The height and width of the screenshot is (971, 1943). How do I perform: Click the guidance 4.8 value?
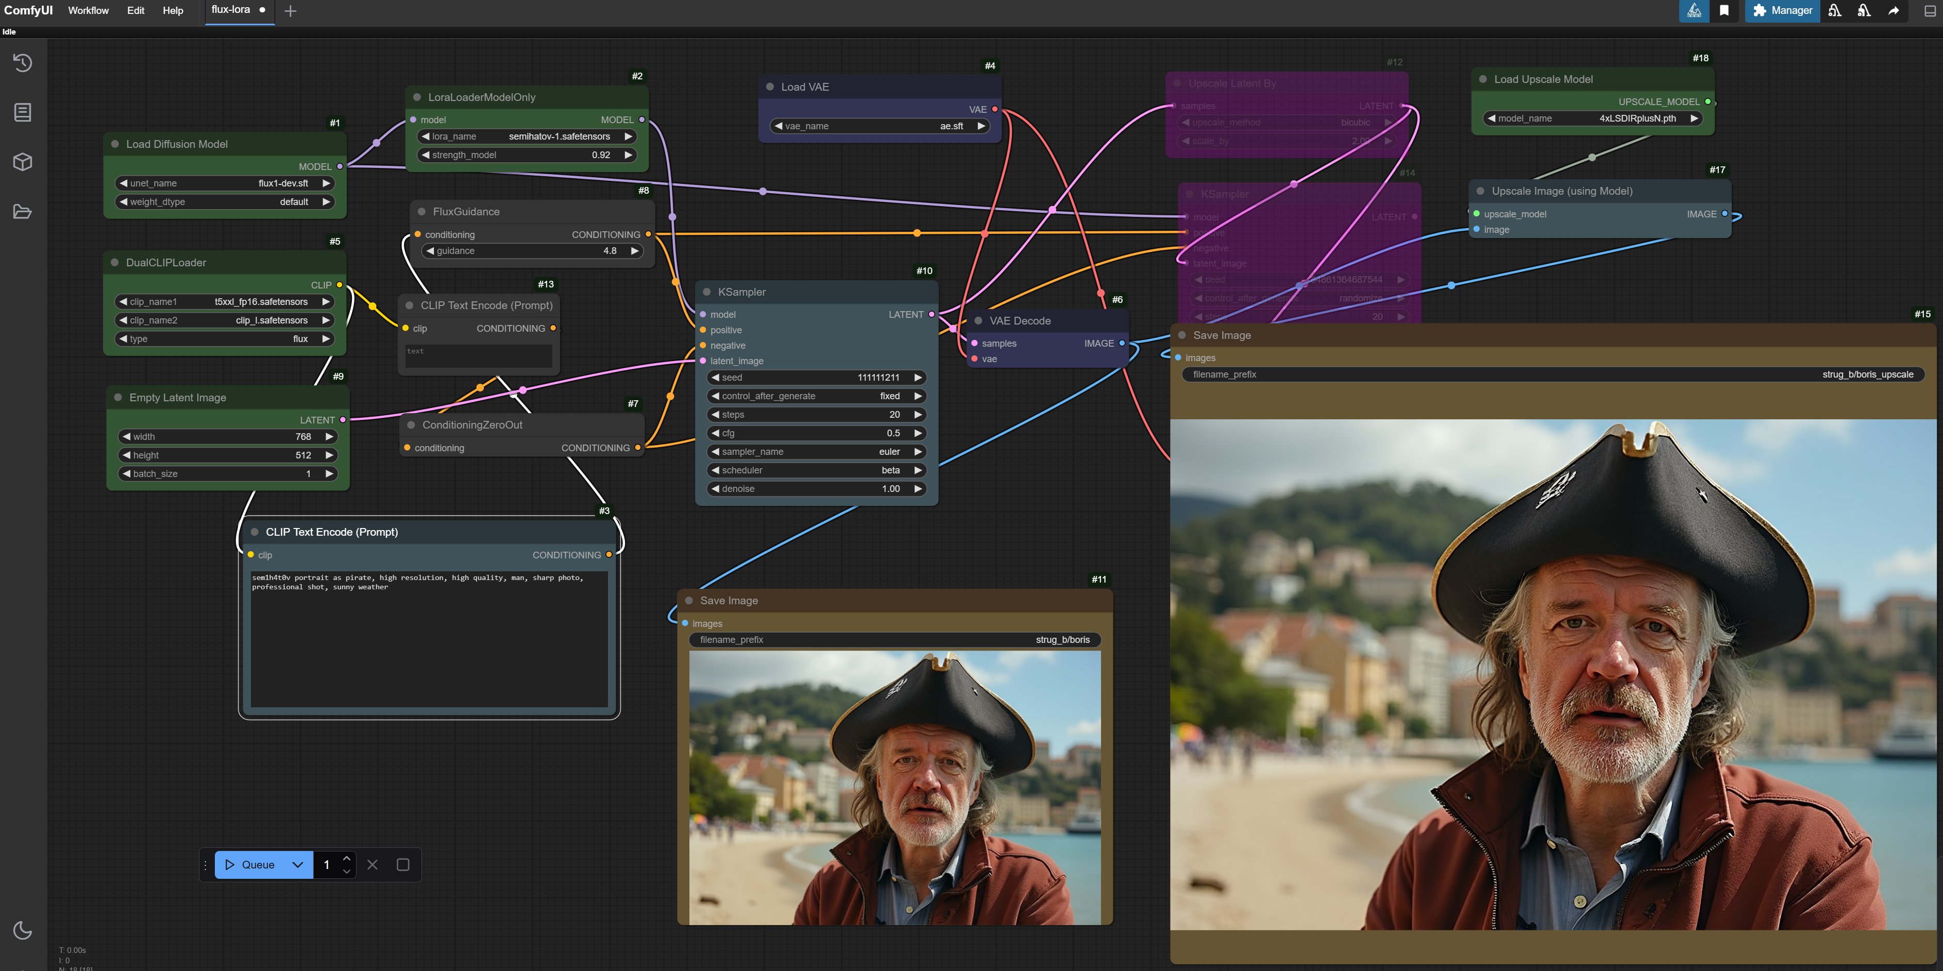(x=610, y=251)
